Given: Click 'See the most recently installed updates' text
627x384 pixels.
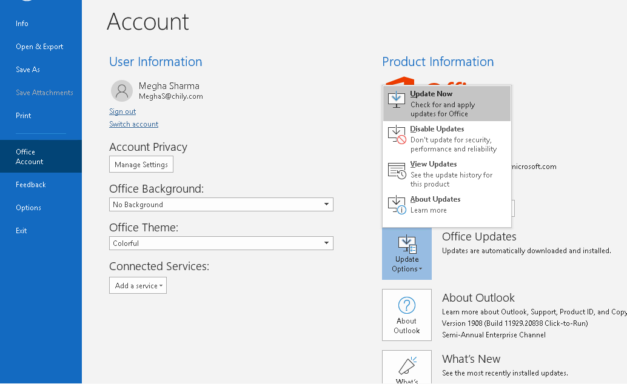Looking at the screenshot, I should [505, 373].
